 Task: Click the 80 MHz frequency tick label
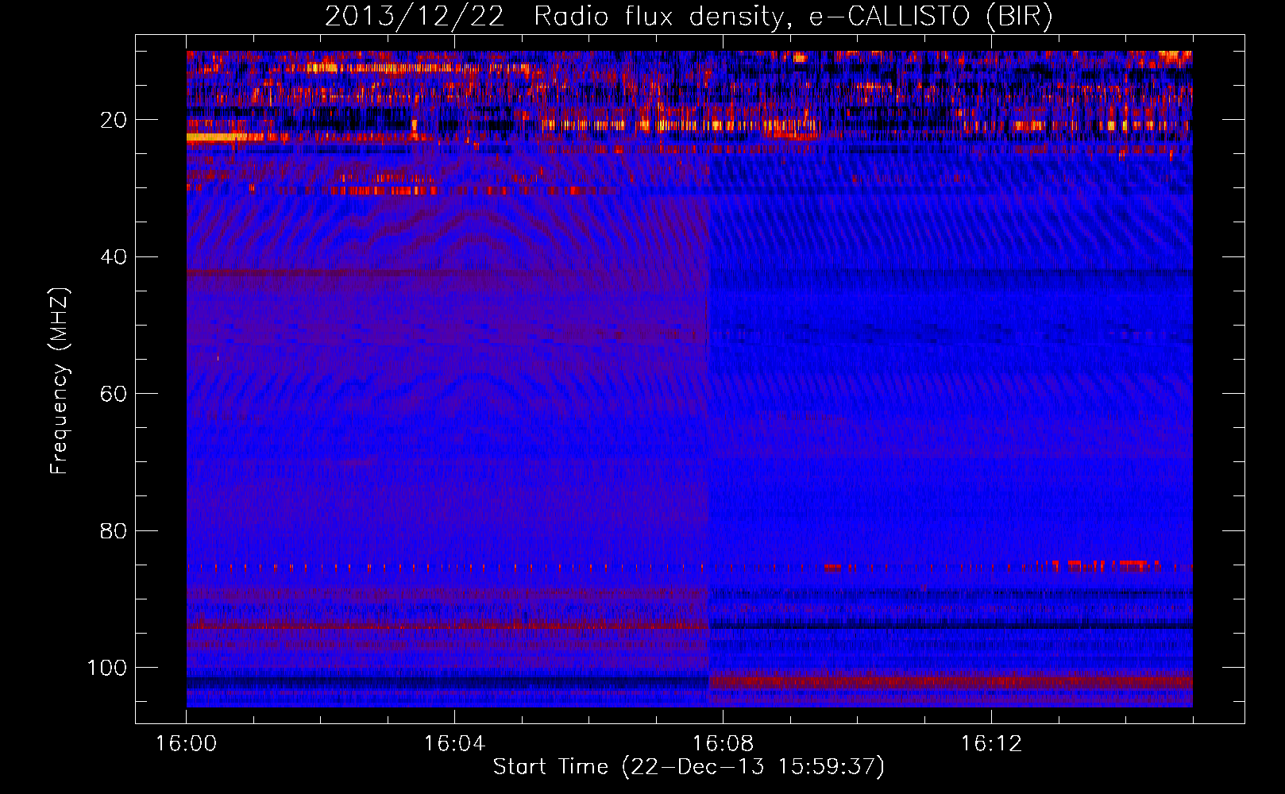click(x=114, y=531)
